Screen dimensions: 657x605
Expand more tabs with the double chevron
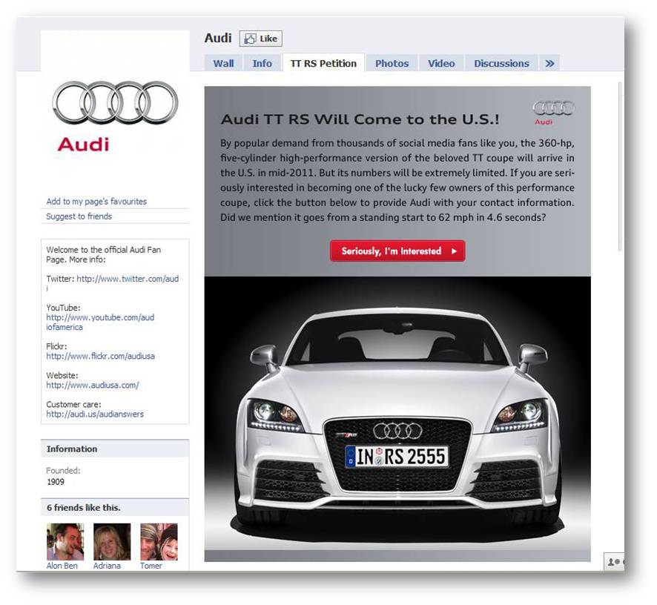click(549, 63)
